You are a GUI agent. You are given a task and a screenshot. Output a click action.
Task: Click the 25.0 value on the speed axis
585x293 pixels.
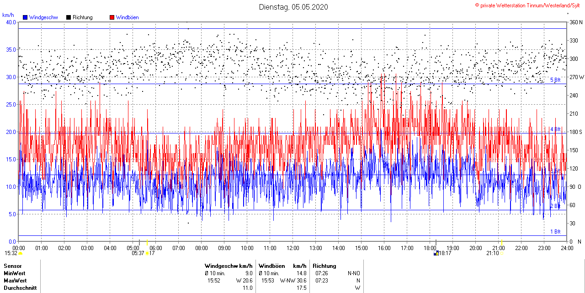(x=11, y=104)
